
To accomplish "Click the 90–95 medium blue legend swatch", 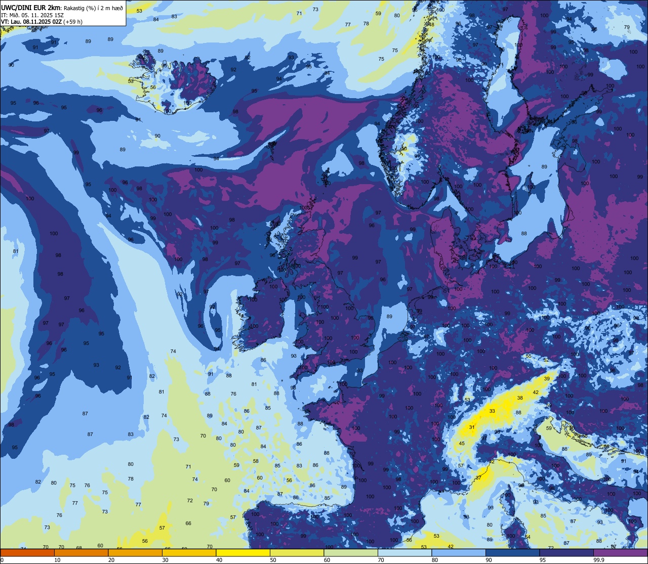I will (x=512, y=552).
